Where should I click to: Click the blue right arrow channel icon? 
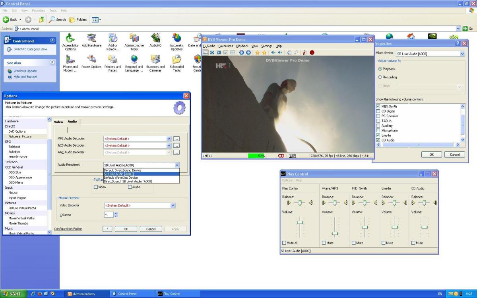coord(248,52)
